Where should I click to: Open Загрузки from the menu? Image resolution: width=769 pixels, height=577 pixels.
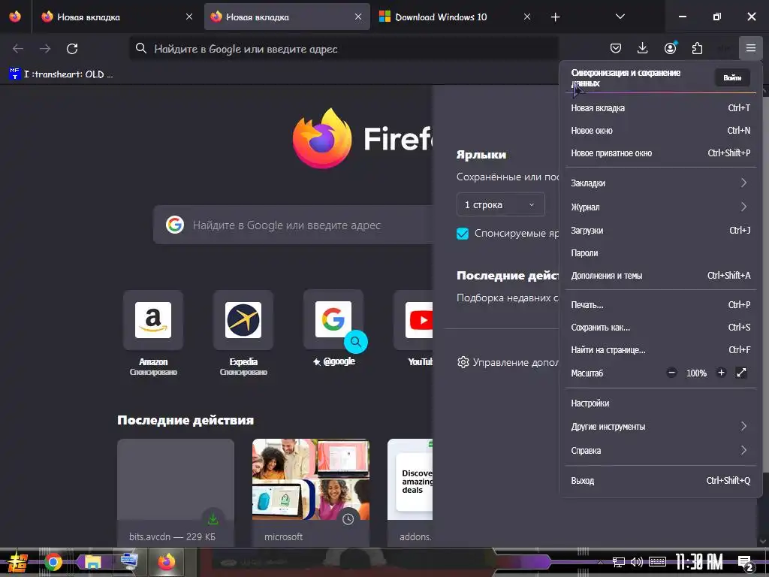[660, 230]
